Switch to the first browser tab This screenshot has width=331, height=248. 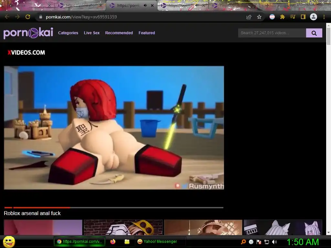coord(27,5)
